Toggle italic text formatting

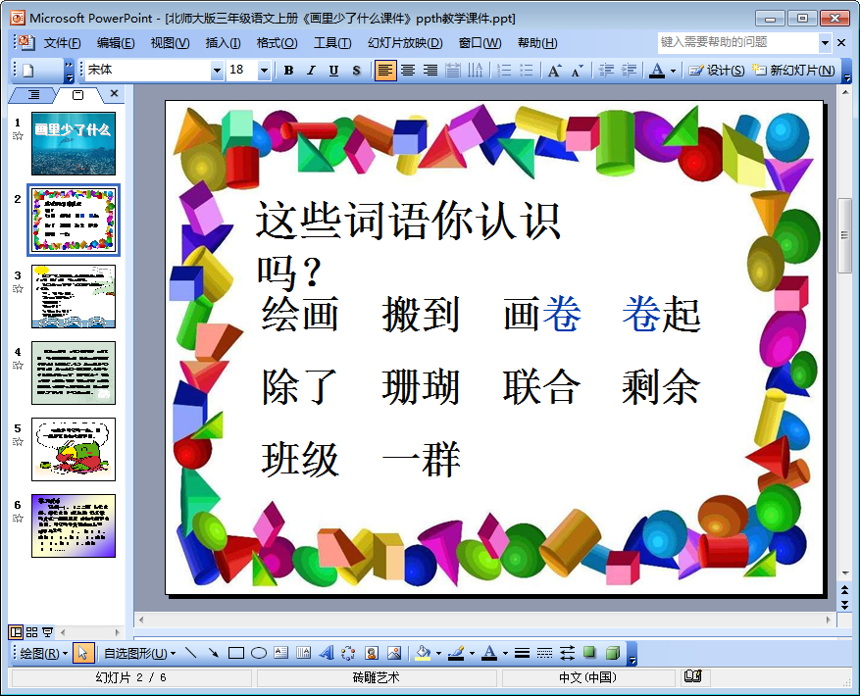pyautogui.click(x=311, y=71)
